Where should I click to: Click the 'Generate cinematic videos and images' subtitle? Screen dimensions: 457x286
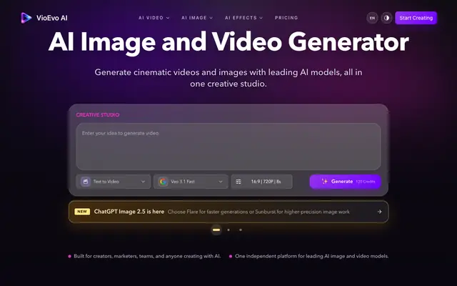point(228,78)
